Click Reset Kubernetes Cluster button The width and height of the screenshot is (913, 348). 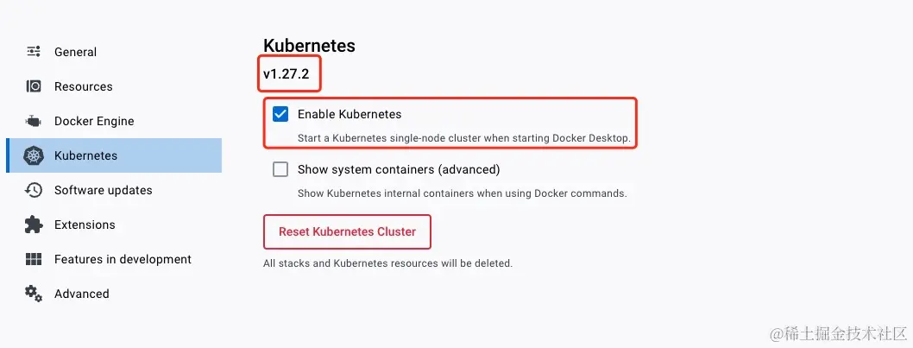click(347, 231)
